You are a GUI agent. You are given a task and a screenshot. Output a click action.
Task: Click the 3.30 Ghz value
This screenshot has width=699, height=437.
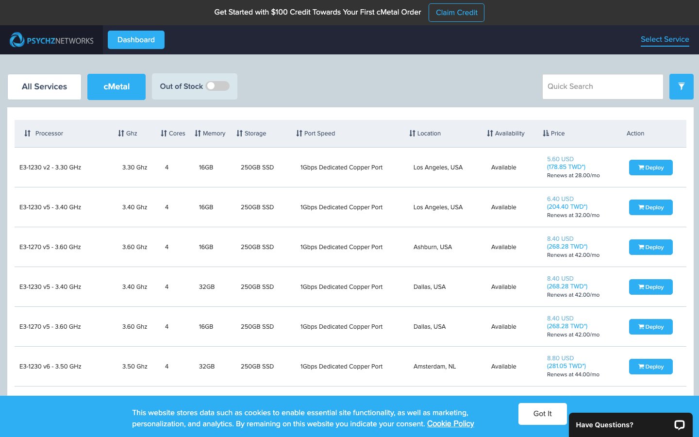pos(134,168)
